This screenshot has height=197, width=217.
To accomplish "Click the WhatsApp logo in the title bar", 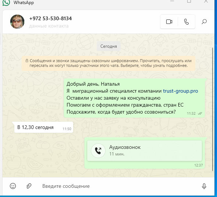I will [x=6, y=3].
